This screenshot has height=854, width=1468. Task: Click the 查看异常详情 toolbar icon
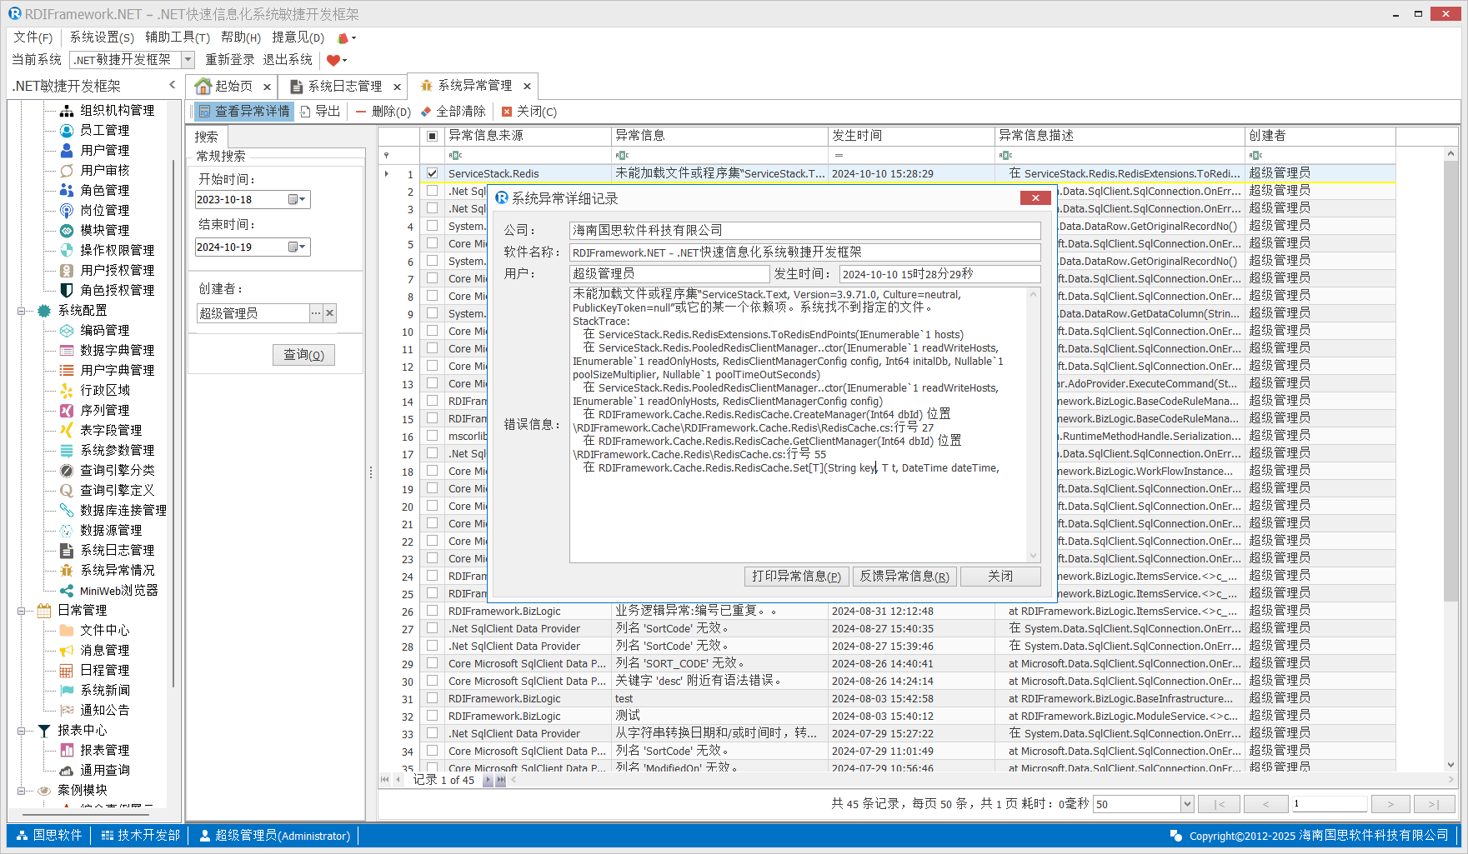[204, 112]
